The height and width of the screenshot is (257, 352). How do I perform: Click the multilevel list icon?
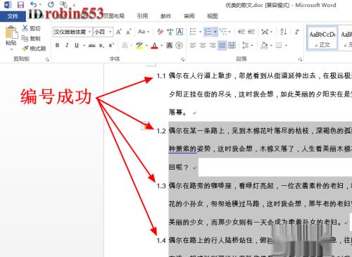pyautogui.click(x=223, y=32)
